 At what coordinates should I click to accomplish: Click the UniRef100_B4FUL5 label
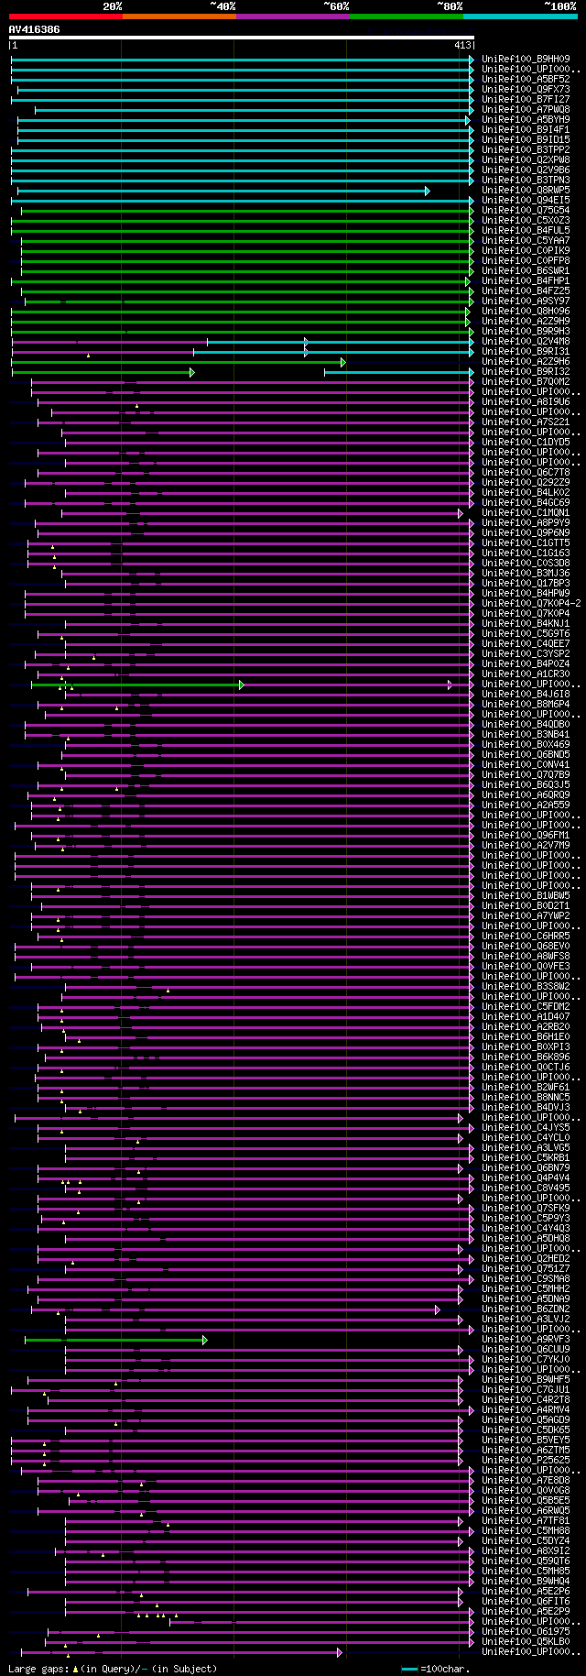[526, 231]
